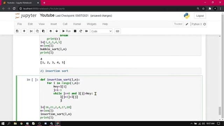Move selected cell up
The image size is (224, 126).
[x=51, y=31]
